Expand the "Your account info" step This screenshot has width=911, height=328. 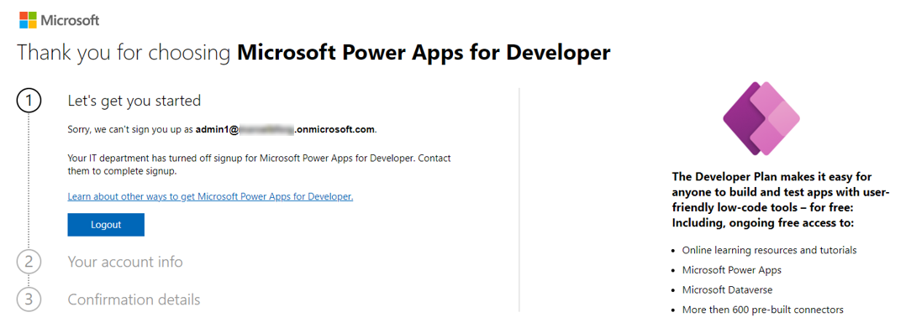click(x=125, y=262)
